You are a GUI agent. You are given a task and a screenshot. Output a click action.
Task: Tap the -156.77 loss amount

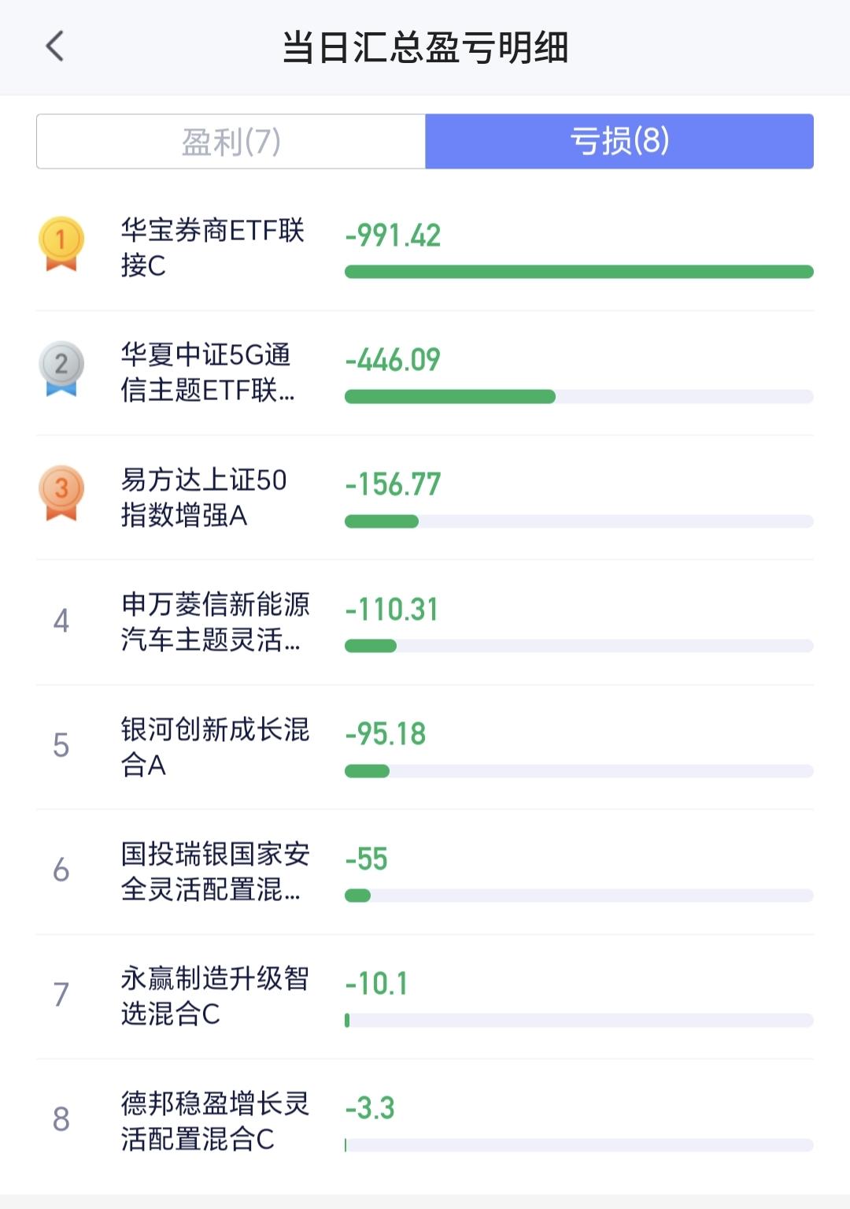(x=393, y=484)
